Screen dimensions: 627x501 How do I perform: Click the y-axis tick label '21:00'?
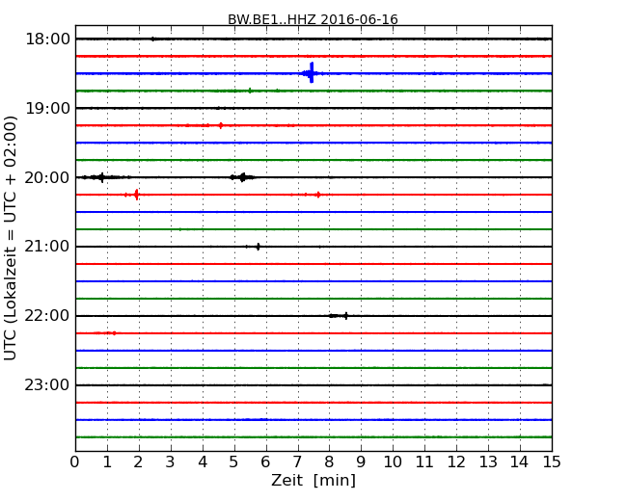coord(47,247)
